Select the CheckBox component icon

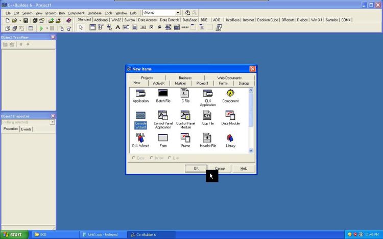[x=151, y=28]
